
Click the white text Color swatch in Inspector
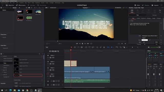point(145,40)
